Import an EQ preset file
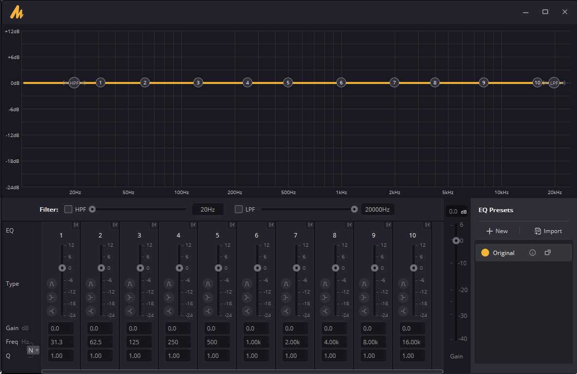 tap(548, 231)
